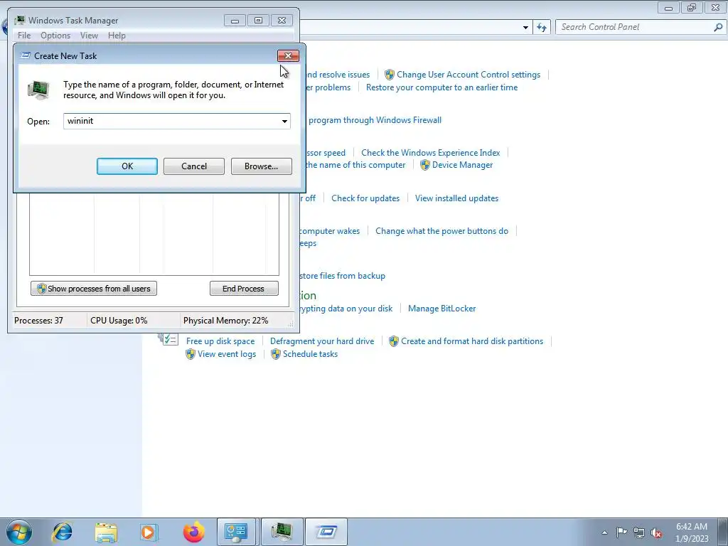Launch Internet Explorer from taskbar
Image resolution: width=728 pixels, height=546 pixels.
[x=63, y=532]
